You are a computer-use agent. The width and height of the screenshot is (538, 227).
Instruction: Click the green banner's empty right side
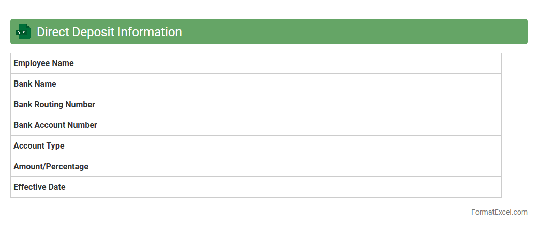click(362, 32)
